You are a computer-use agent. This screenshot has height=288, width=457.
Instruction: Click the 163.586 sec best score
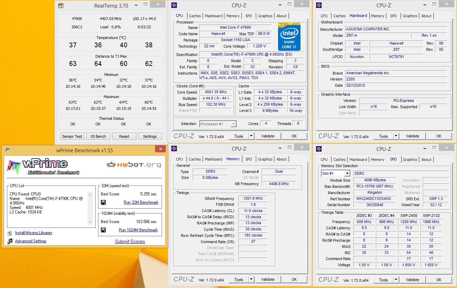[146, 222]
